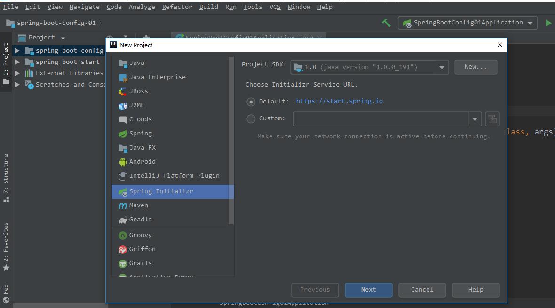Screen dimensions: 555x308
Task: Pick the Groovy project icon
Action: point(122,236)
